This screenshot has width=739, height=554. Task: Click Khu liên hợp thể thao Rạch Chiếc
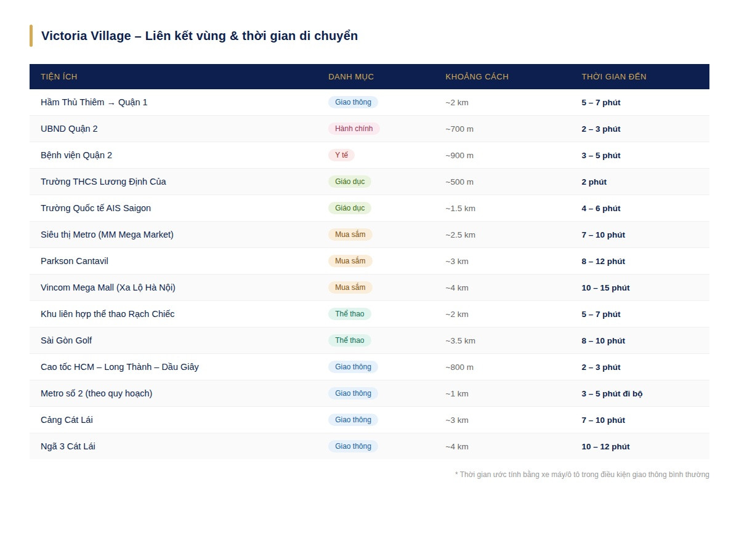[108, 314]
